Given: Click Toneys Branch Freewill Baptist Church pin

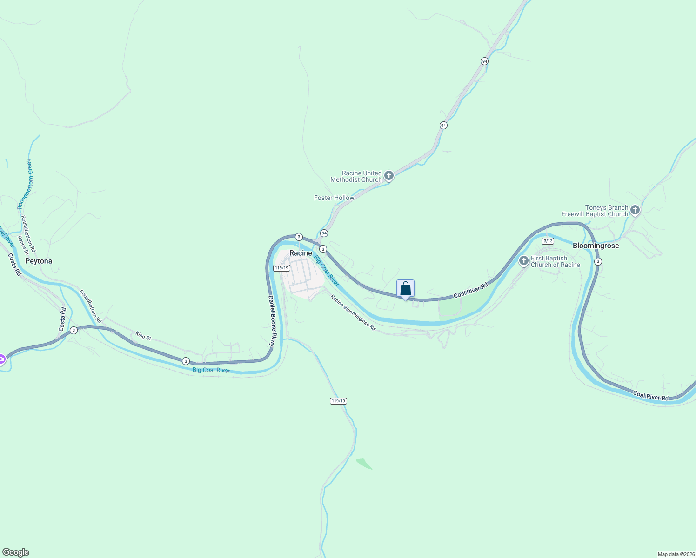Looking at the screenshot, I should click(635, 211).
